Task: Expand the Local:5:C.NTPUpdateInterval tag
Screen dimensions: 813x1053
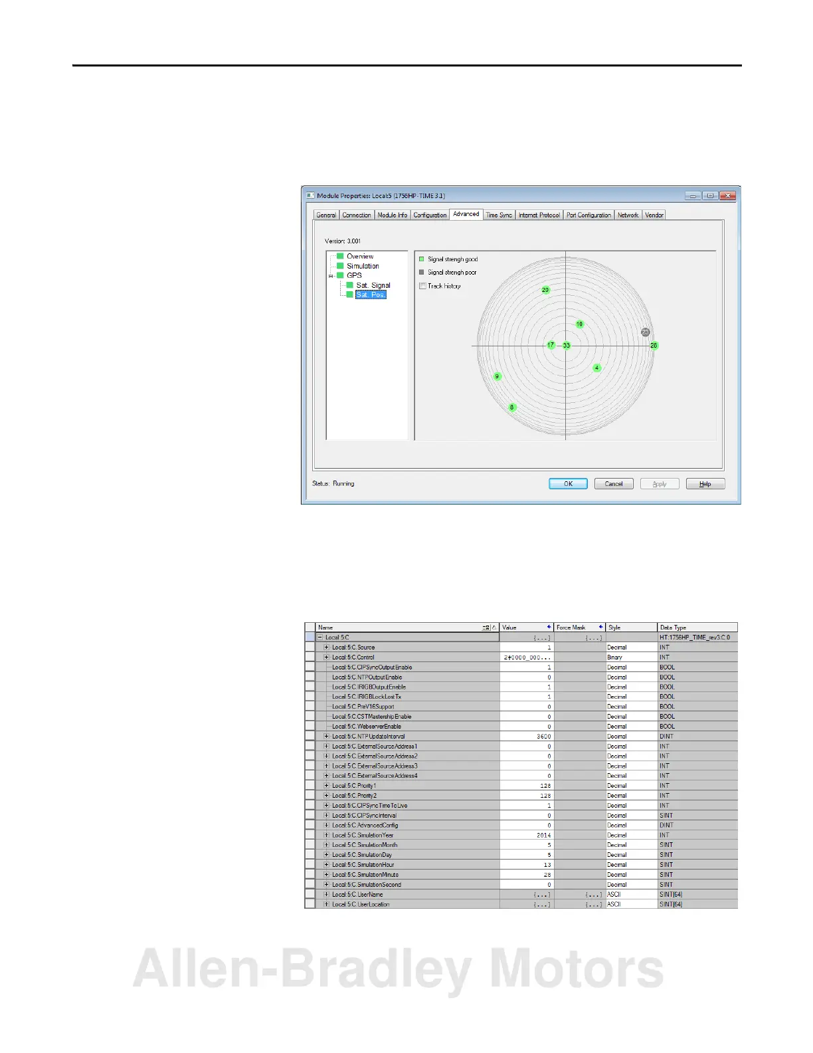Action: [326, 737]
